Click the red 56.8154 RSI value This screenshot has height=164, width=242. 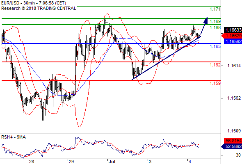(x=233, y=141)
